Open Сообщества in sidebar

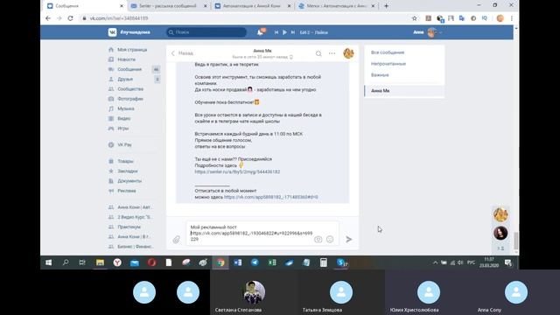pos(130,89)
